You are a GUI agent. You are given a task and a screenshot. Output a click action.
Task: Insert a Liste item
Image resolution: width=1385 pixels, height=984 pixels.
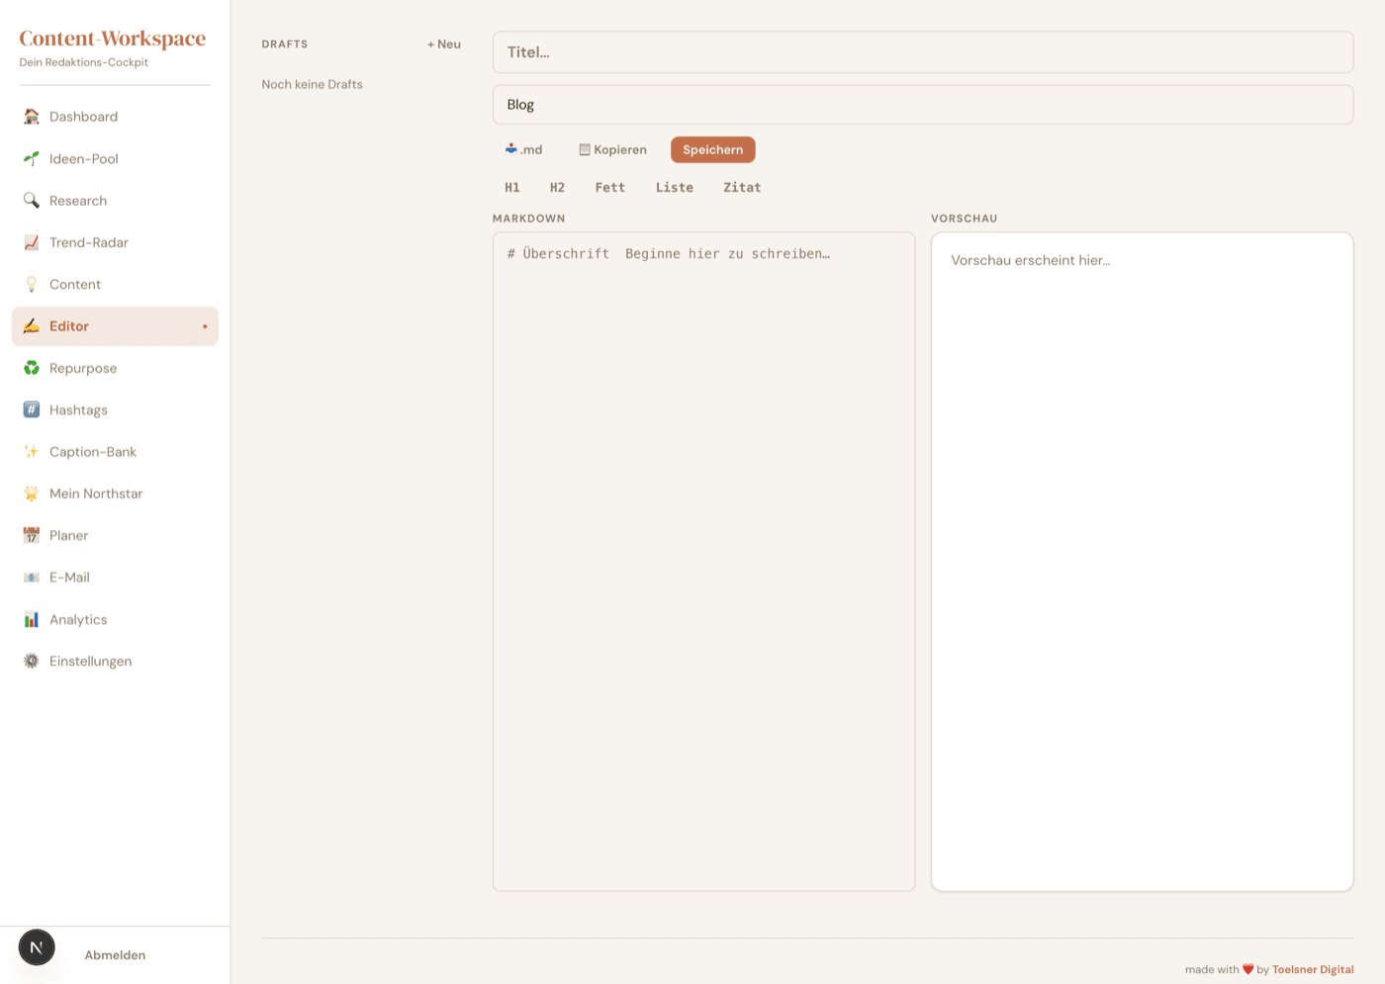coord(675,187)
